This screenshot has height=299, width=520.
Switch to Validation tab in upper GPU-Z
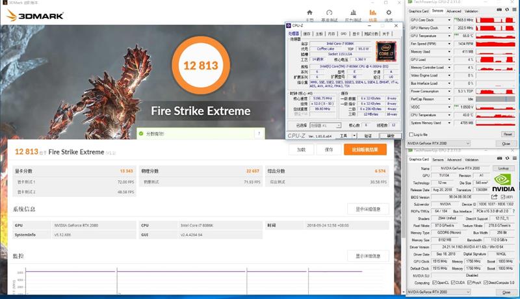click(471, 11)
